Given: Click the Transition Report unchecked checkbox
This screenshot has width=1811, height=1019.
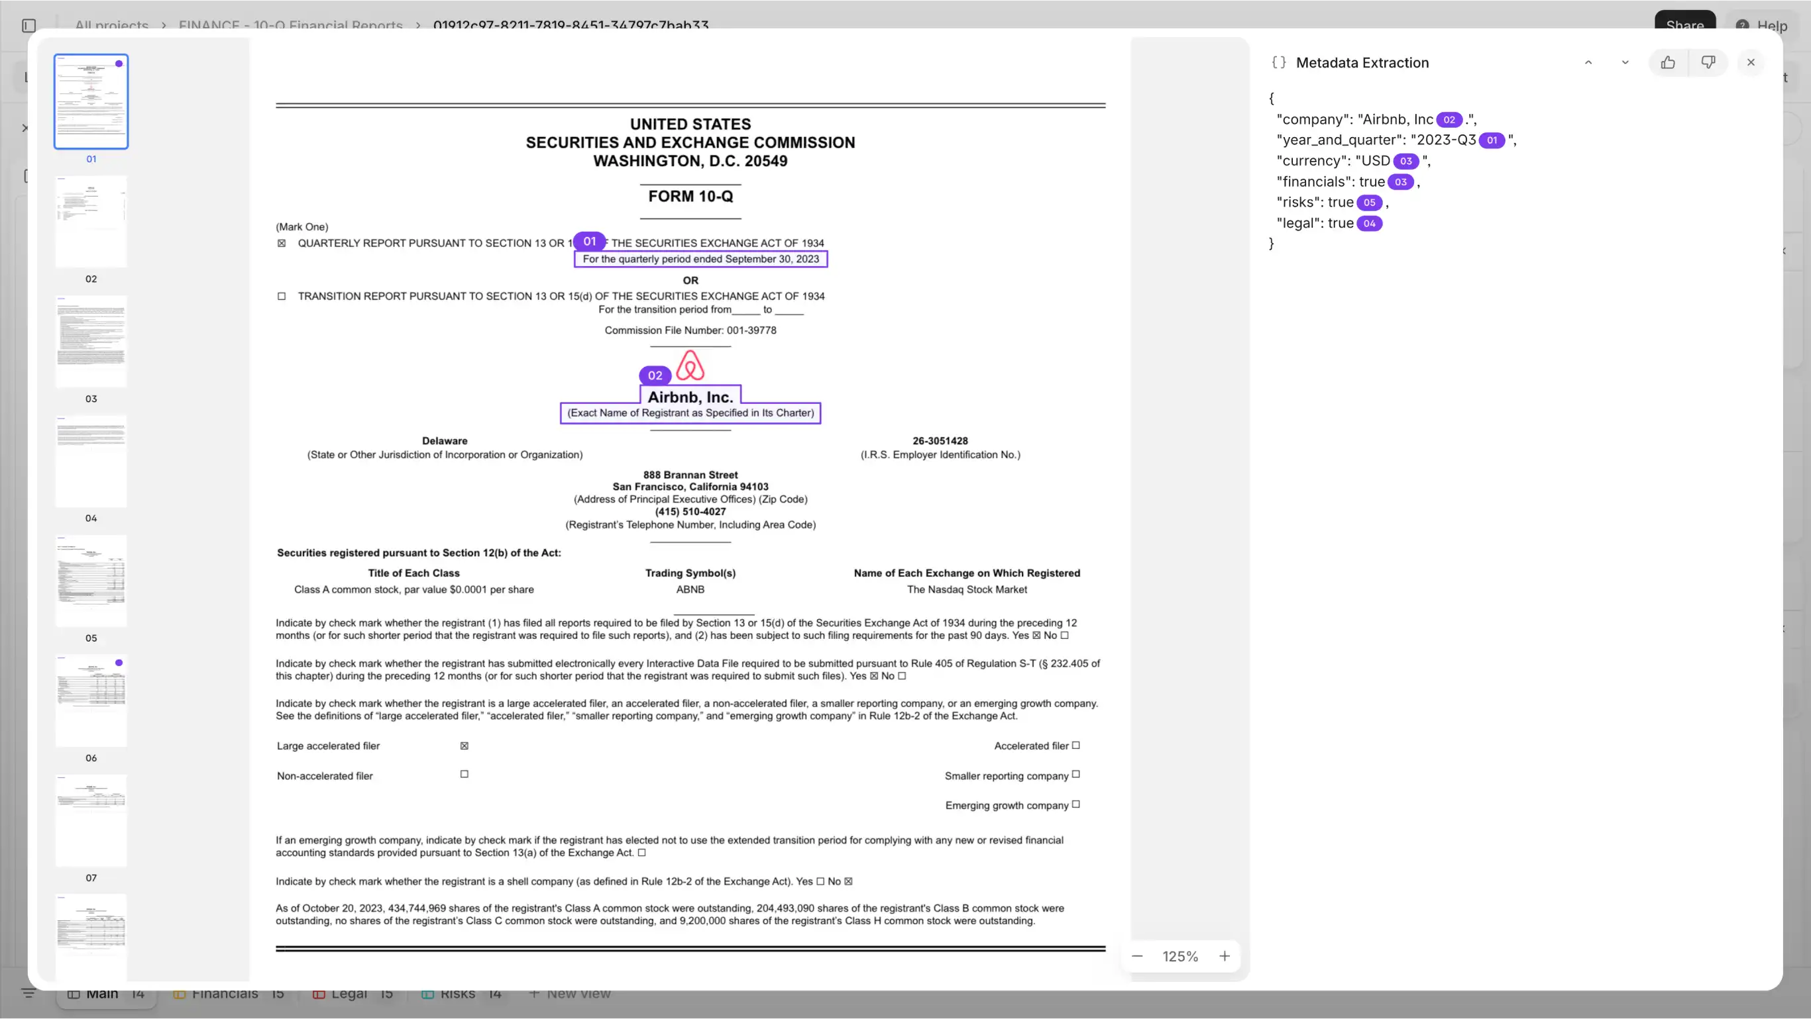Looking at the screenshot, I should 281,297.
